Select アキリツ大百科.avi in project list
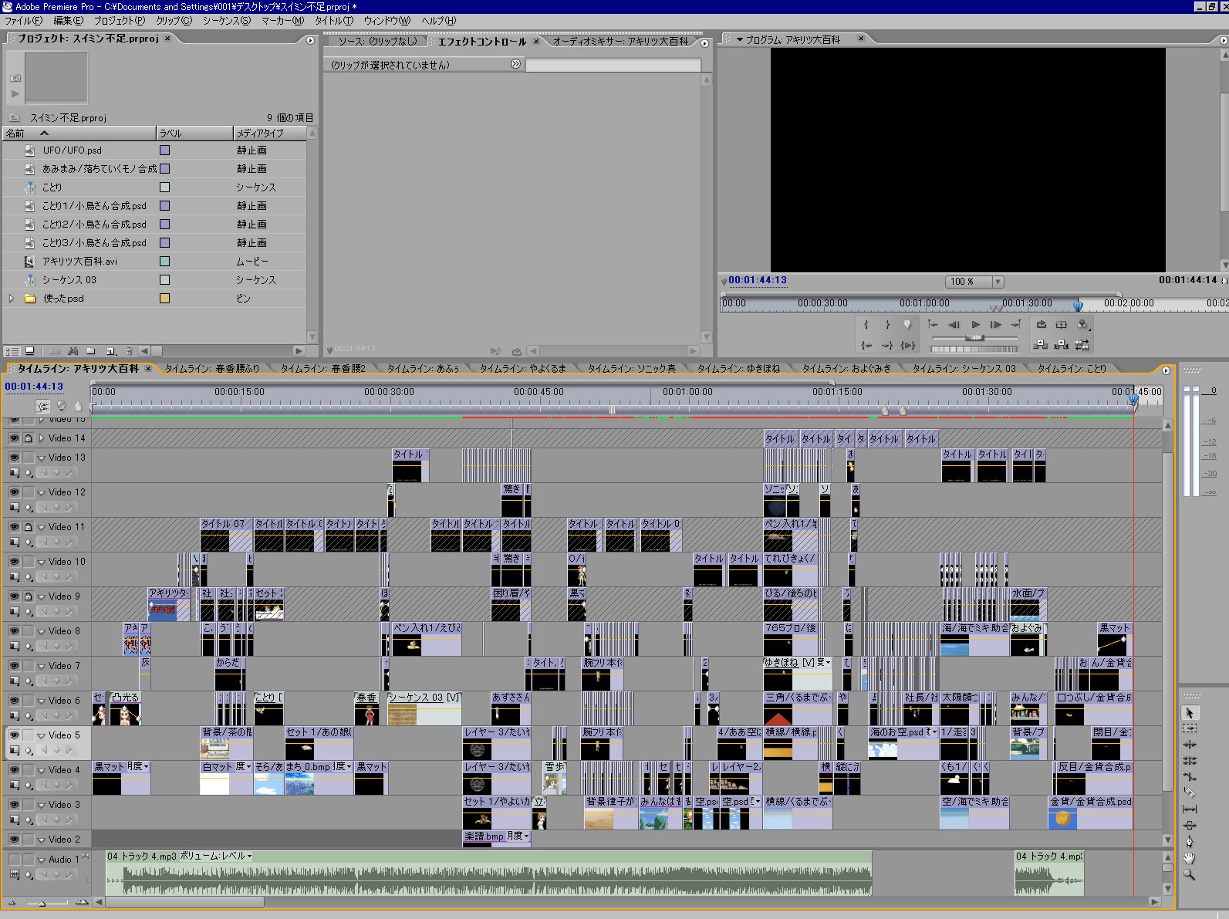Image resolution: width=1229 pixels, height=919 pixels. tap(79, 262)
